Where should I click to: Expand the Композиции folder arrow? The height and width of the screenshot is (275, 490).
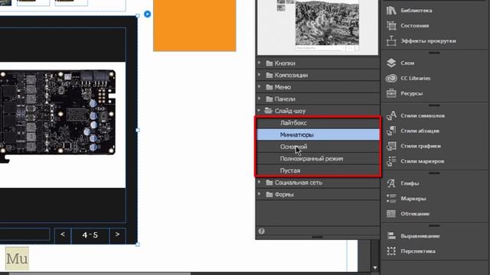coord(259,75)
